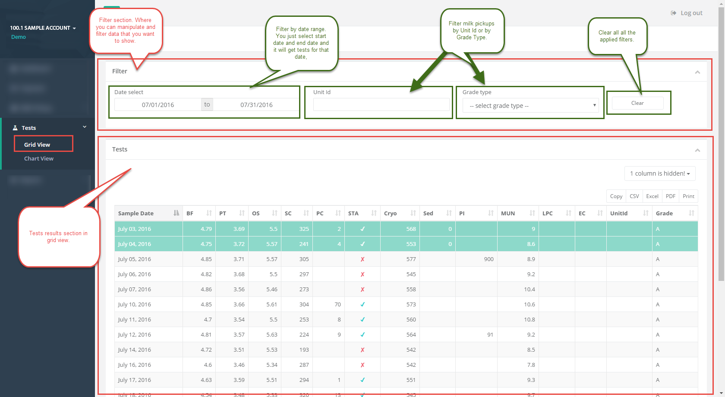Click the end date field 07/31/2016
The width and height of the screenshot is (725, 397).
[x=256, y=105]
